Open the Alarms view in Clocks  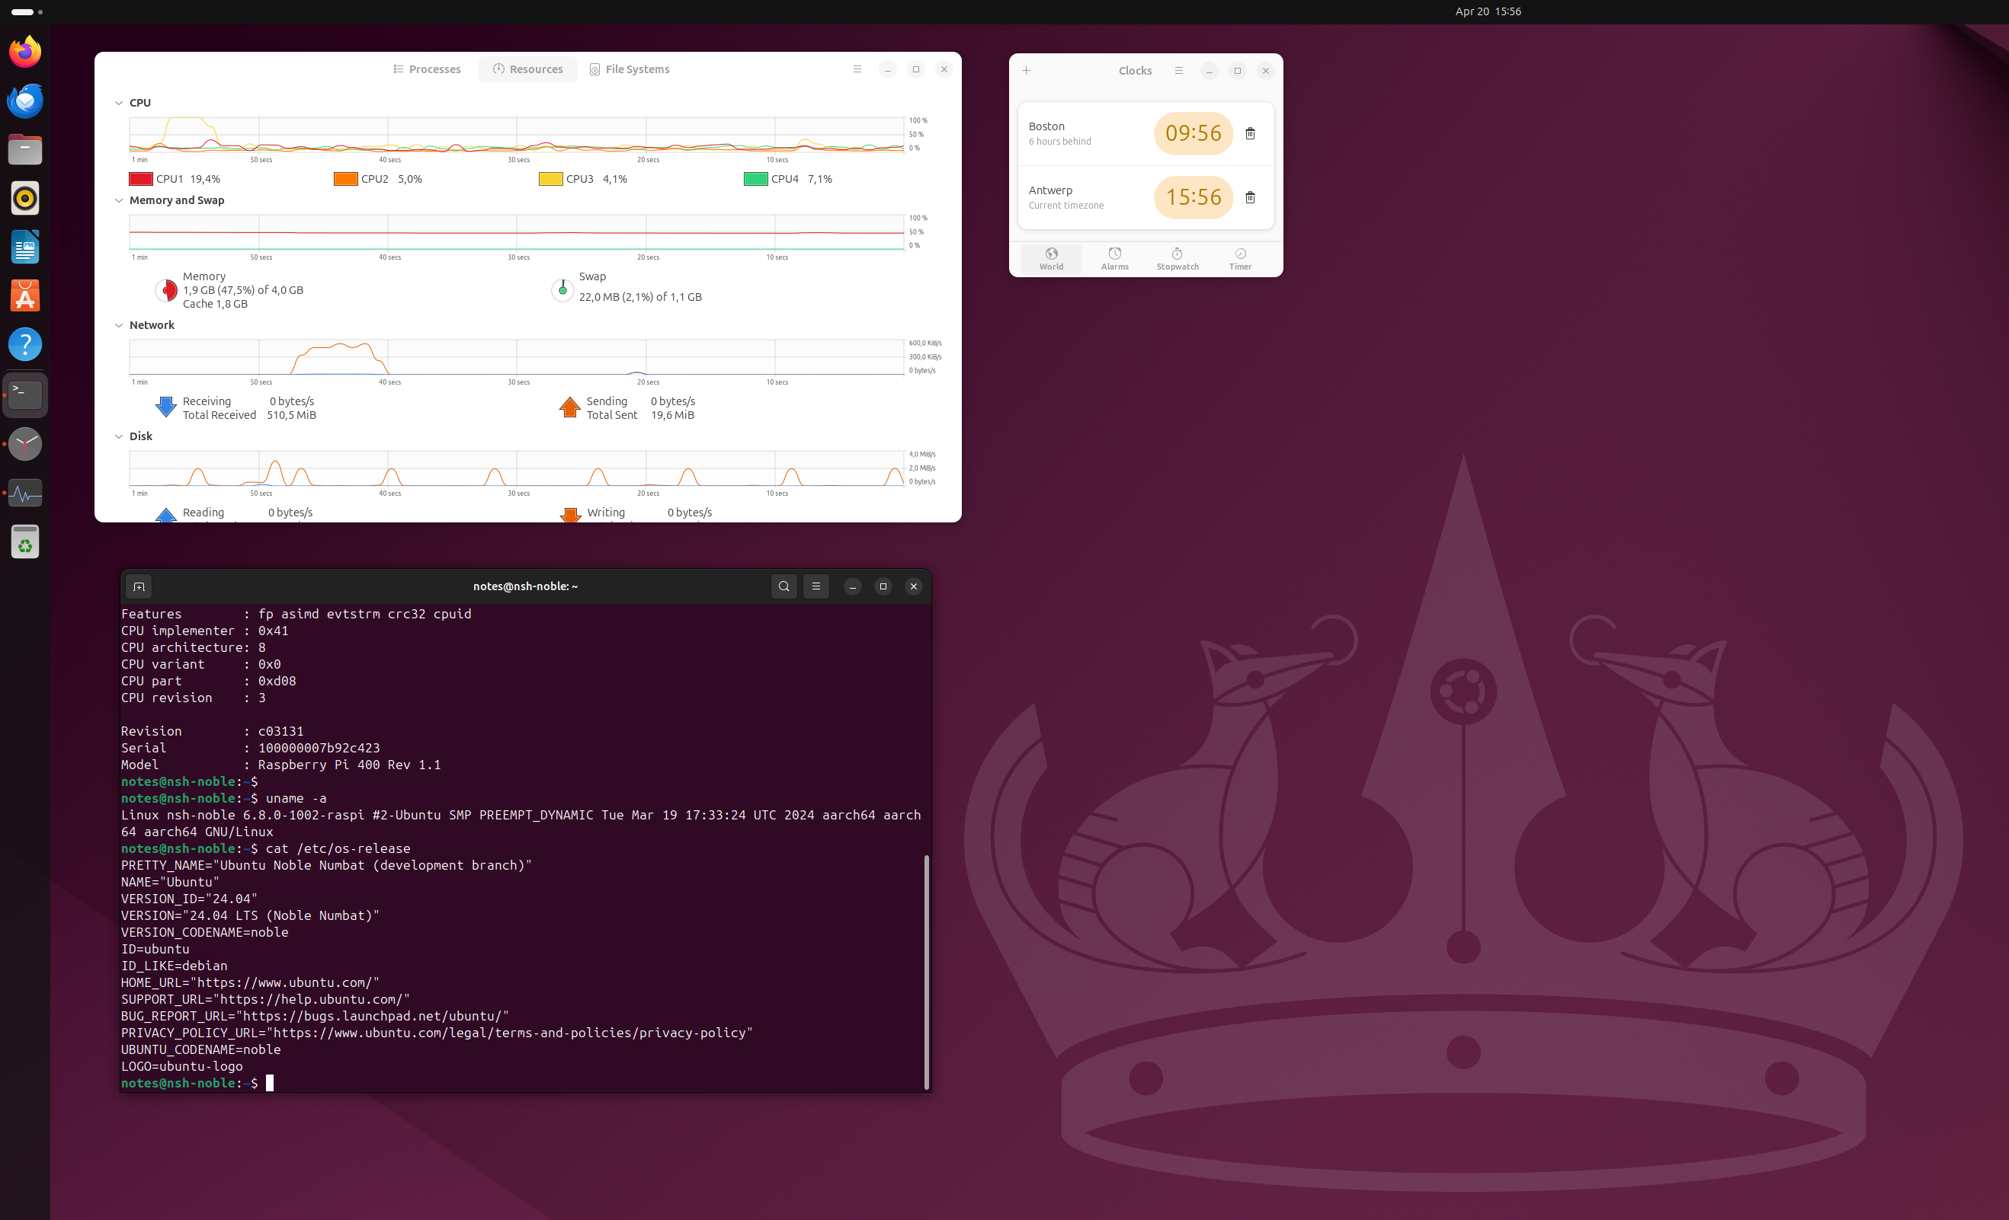[1114, 258]
